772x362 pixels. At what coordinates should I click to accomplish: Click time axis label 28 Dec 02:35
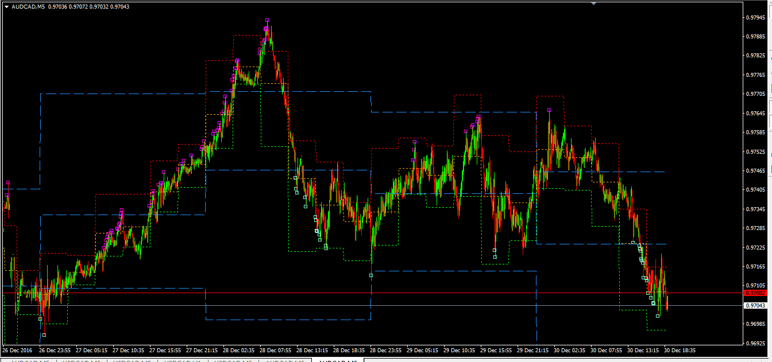(239, 350)
